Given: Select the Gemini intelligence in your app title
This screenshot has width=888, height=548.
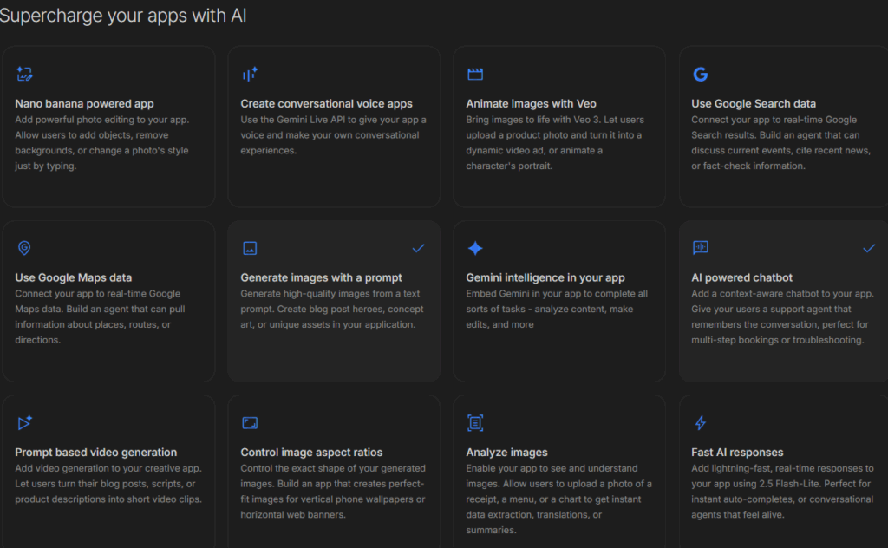Looking at the screenshot, I should [545, 278].
